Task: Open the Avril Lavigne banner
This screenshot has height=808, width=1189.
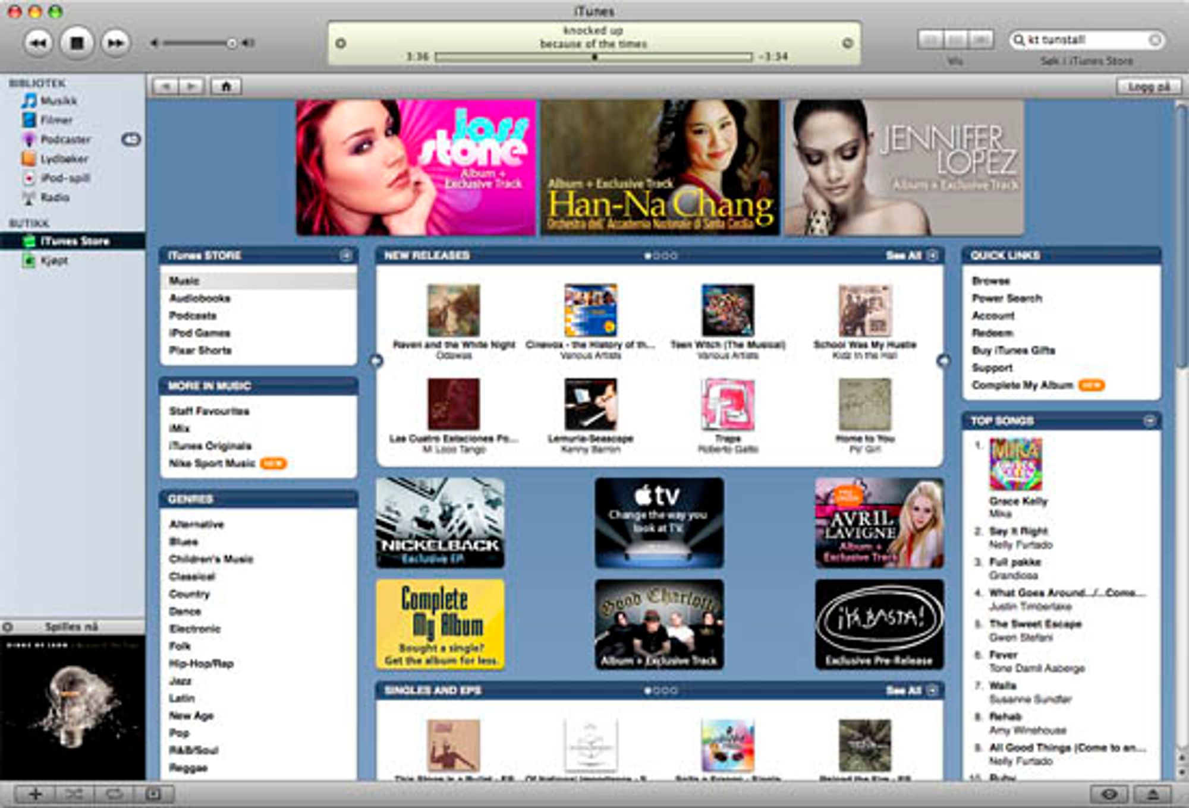Action: point(879,523)
